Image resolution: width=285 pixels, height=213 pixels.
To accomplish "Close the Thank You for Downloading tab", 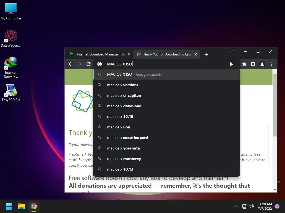I will coord(196,54).
